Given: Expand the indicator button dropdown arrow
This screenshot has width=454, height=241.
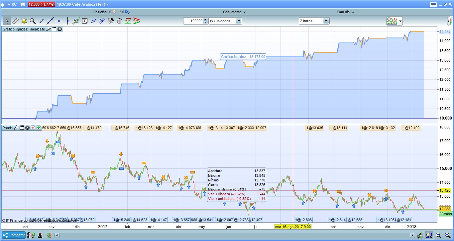Looking at the screenshot, I should pyautogui.click(x=400, y=21).
